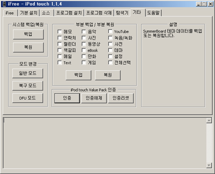Image resolution: width=215 pixels, height=174 pixels.
Task: Switch to the 프로그램 삭제 tab
Action: pos(99,13)
